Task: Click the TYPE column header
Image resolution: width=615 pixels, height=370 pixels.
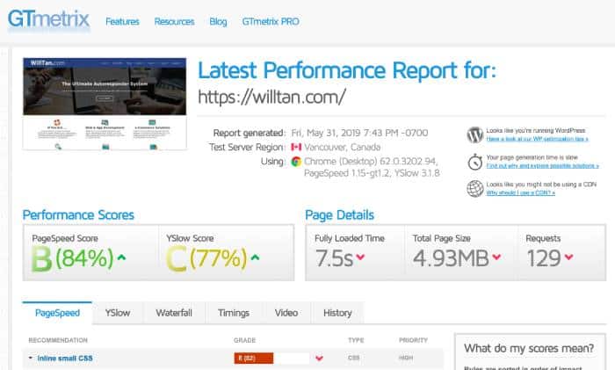Action: pyautogui.click(x=356, y=340)
